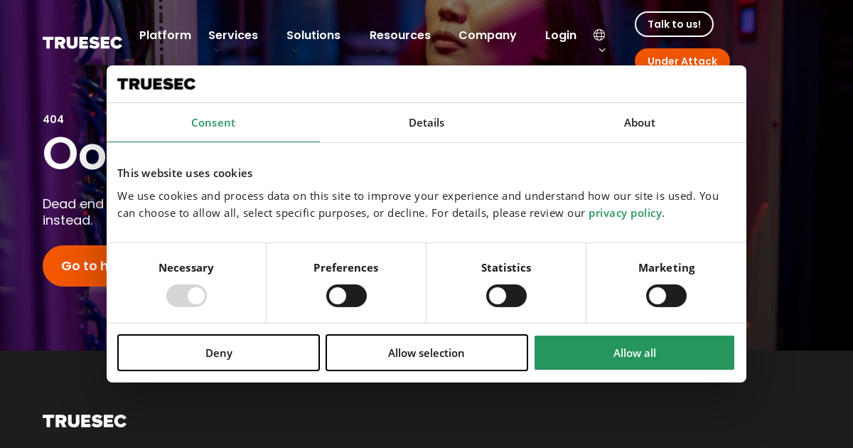
Task: Deny all cookies
Action: [218, 353]
